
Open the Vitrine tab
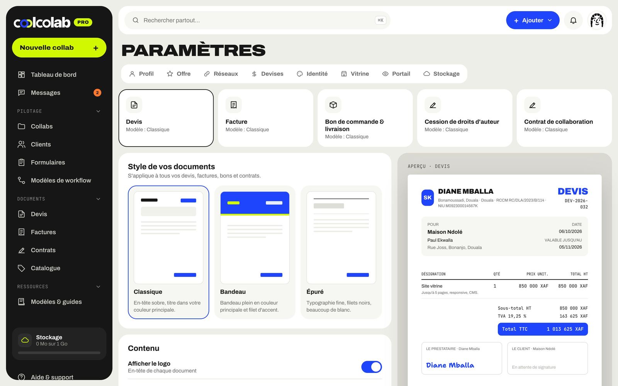[355, 74]
